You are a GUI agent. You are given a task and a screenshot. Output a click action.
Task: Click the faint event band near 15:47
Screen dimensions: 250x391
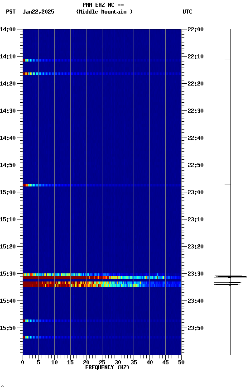102,321
